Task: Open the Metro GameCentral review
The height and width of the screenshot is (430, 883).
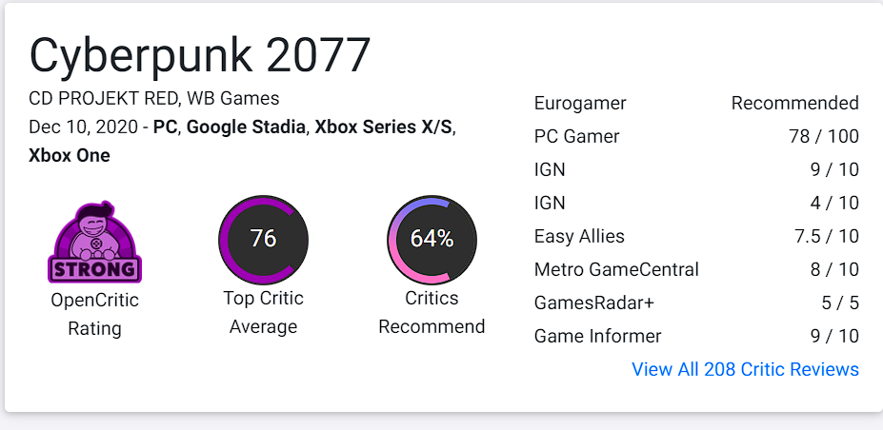Action: pyautogui.click(x=696, y=270)
